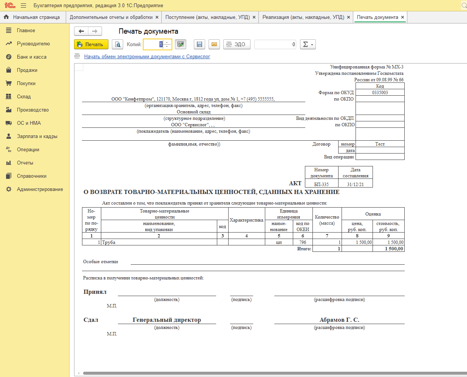The height and width of the screenshot is (377, 467).
Task: Decrease copies with the down spinner arrow
Action: tap(167, 47)
